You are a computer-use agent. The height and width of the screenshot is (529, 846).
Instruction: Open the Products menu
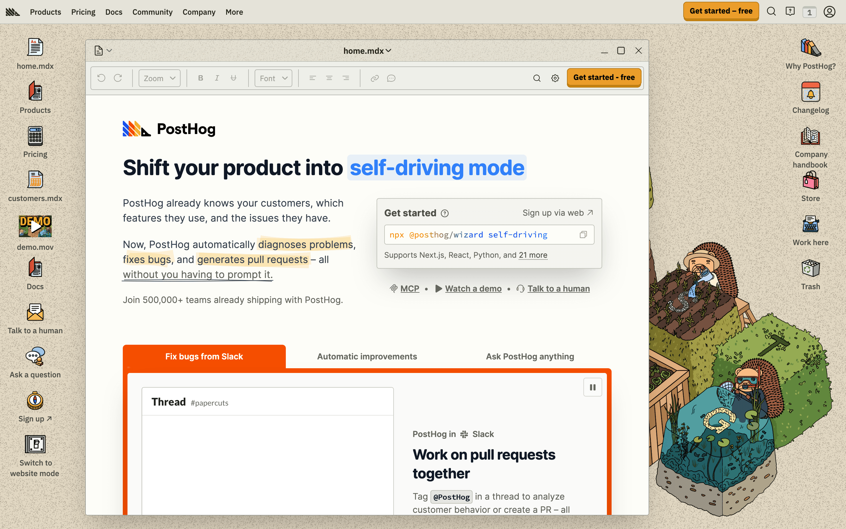click(x=46, y=12)
